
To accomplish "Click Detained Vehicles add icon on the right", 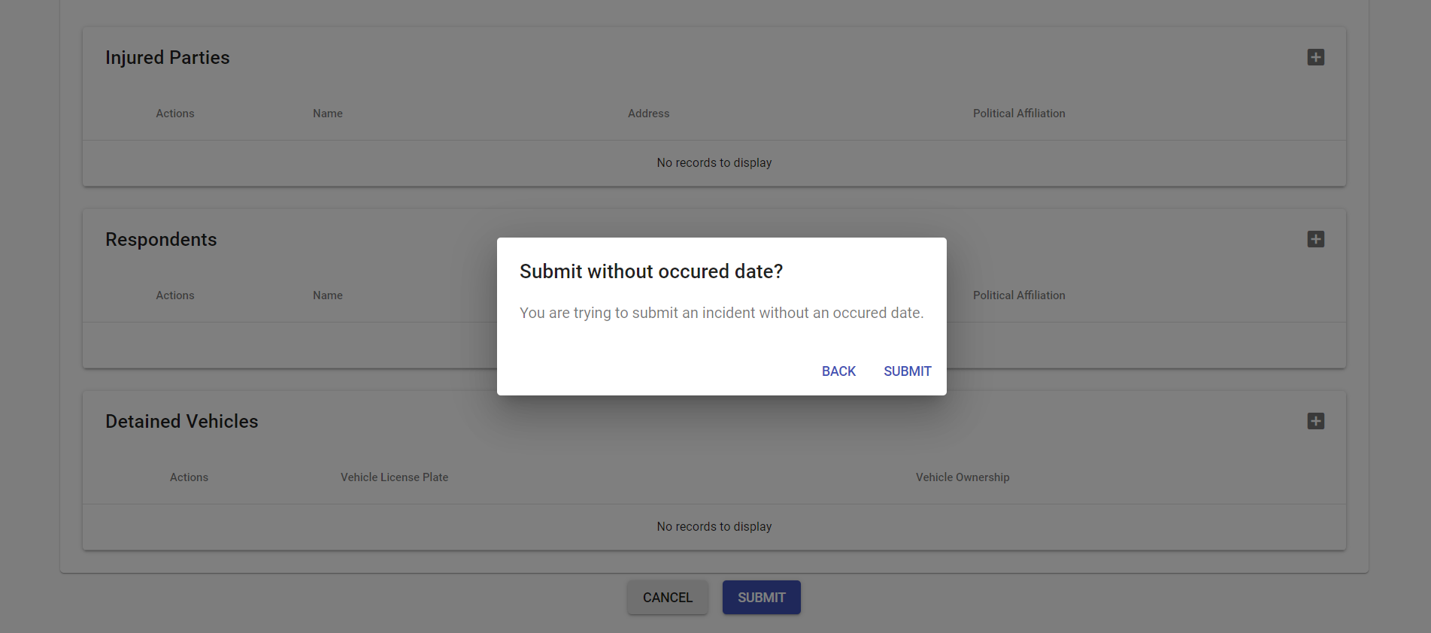I will (x=1316, y=421).
